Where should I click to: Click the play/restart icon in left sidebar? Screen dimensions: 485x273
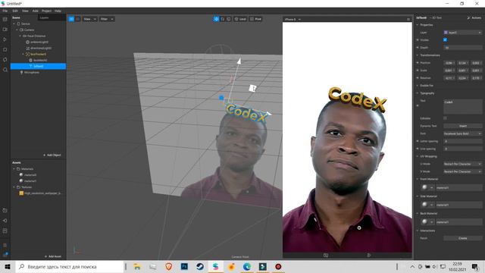click(5, 39)
